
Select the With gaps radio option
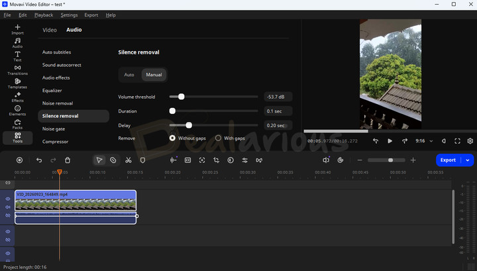click(218, 138)
